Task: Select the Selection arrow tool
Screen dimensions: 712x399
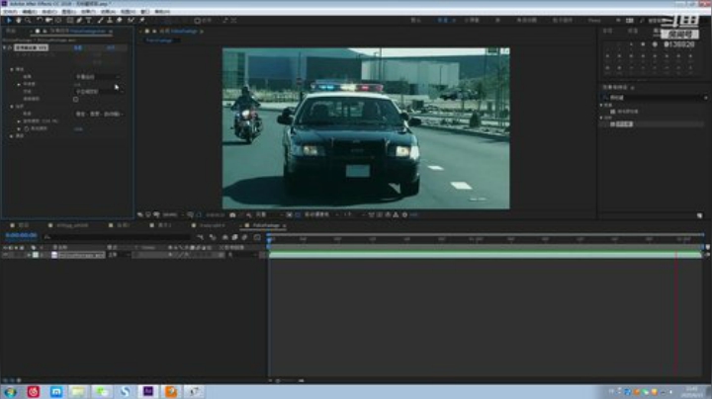Action: 8,21
